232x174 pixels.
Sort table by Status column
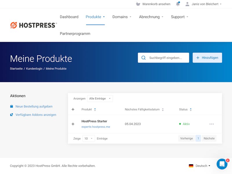click(x=185, y=110)
